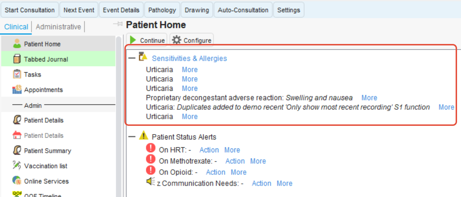Click the Tabbed Journal clipboard icon
Viewport: 461px width, 197px height.
(17, 59)
